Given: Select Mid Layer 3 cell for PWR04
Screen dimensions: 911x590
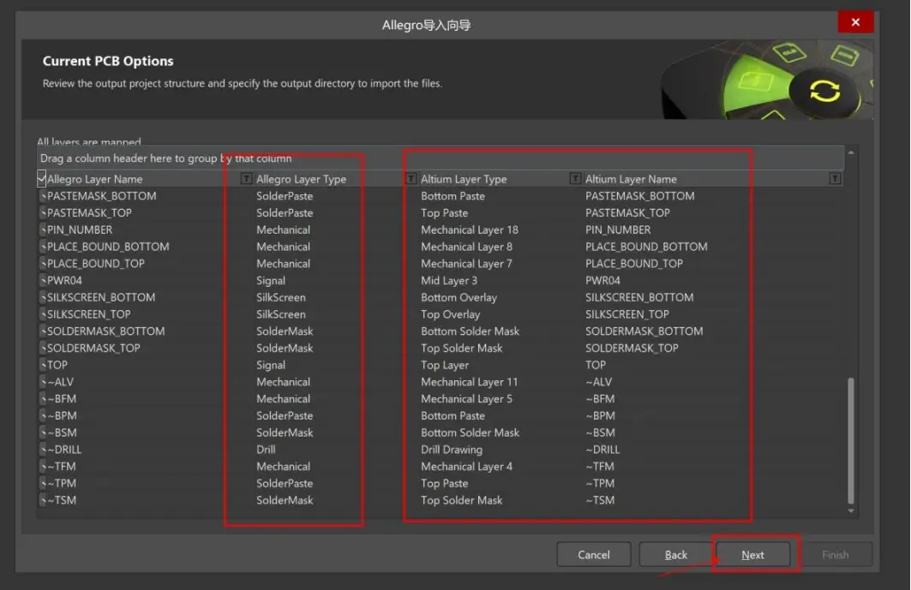Looking at the screenshot, I should [449, 281].
